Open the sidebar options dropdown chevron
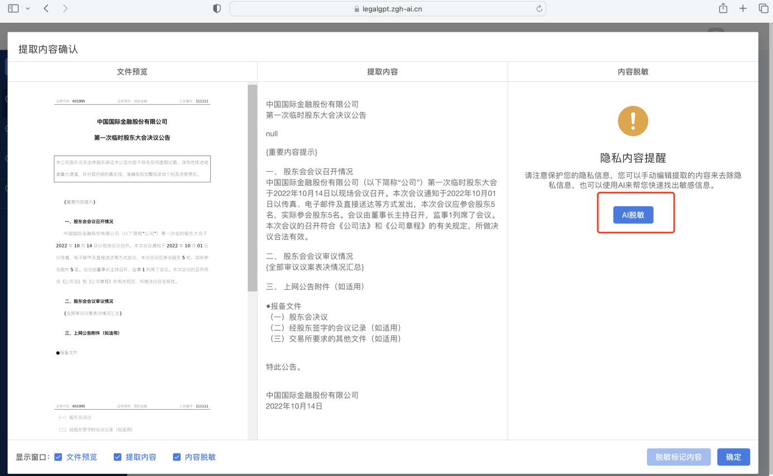Screen dimensions: 773x476 click(x=28, y=8)
